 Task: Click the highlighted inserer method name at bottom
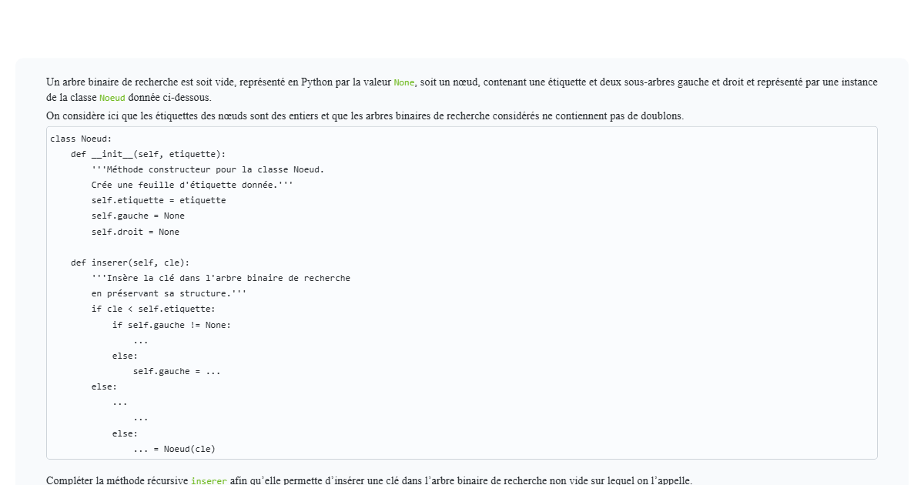(x=209, y=480)
